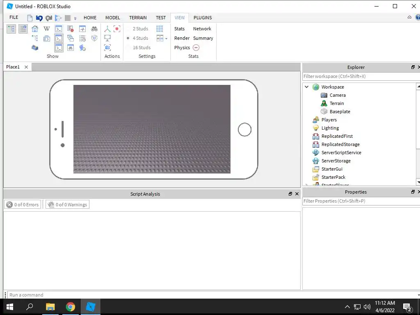Show hidden icons in system tray
This screenshot has width=420, height=315.
347,307
